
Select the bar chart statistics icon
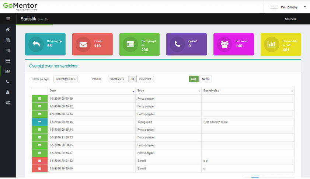[8, 71]
